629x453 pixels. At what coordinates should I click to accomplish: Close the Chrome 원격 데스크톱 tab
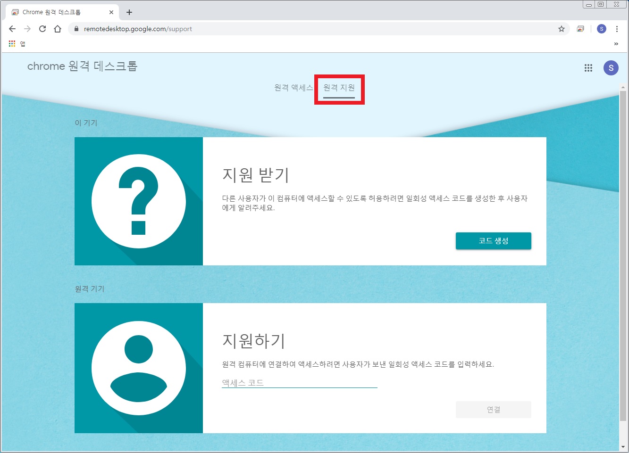point(111,12)
